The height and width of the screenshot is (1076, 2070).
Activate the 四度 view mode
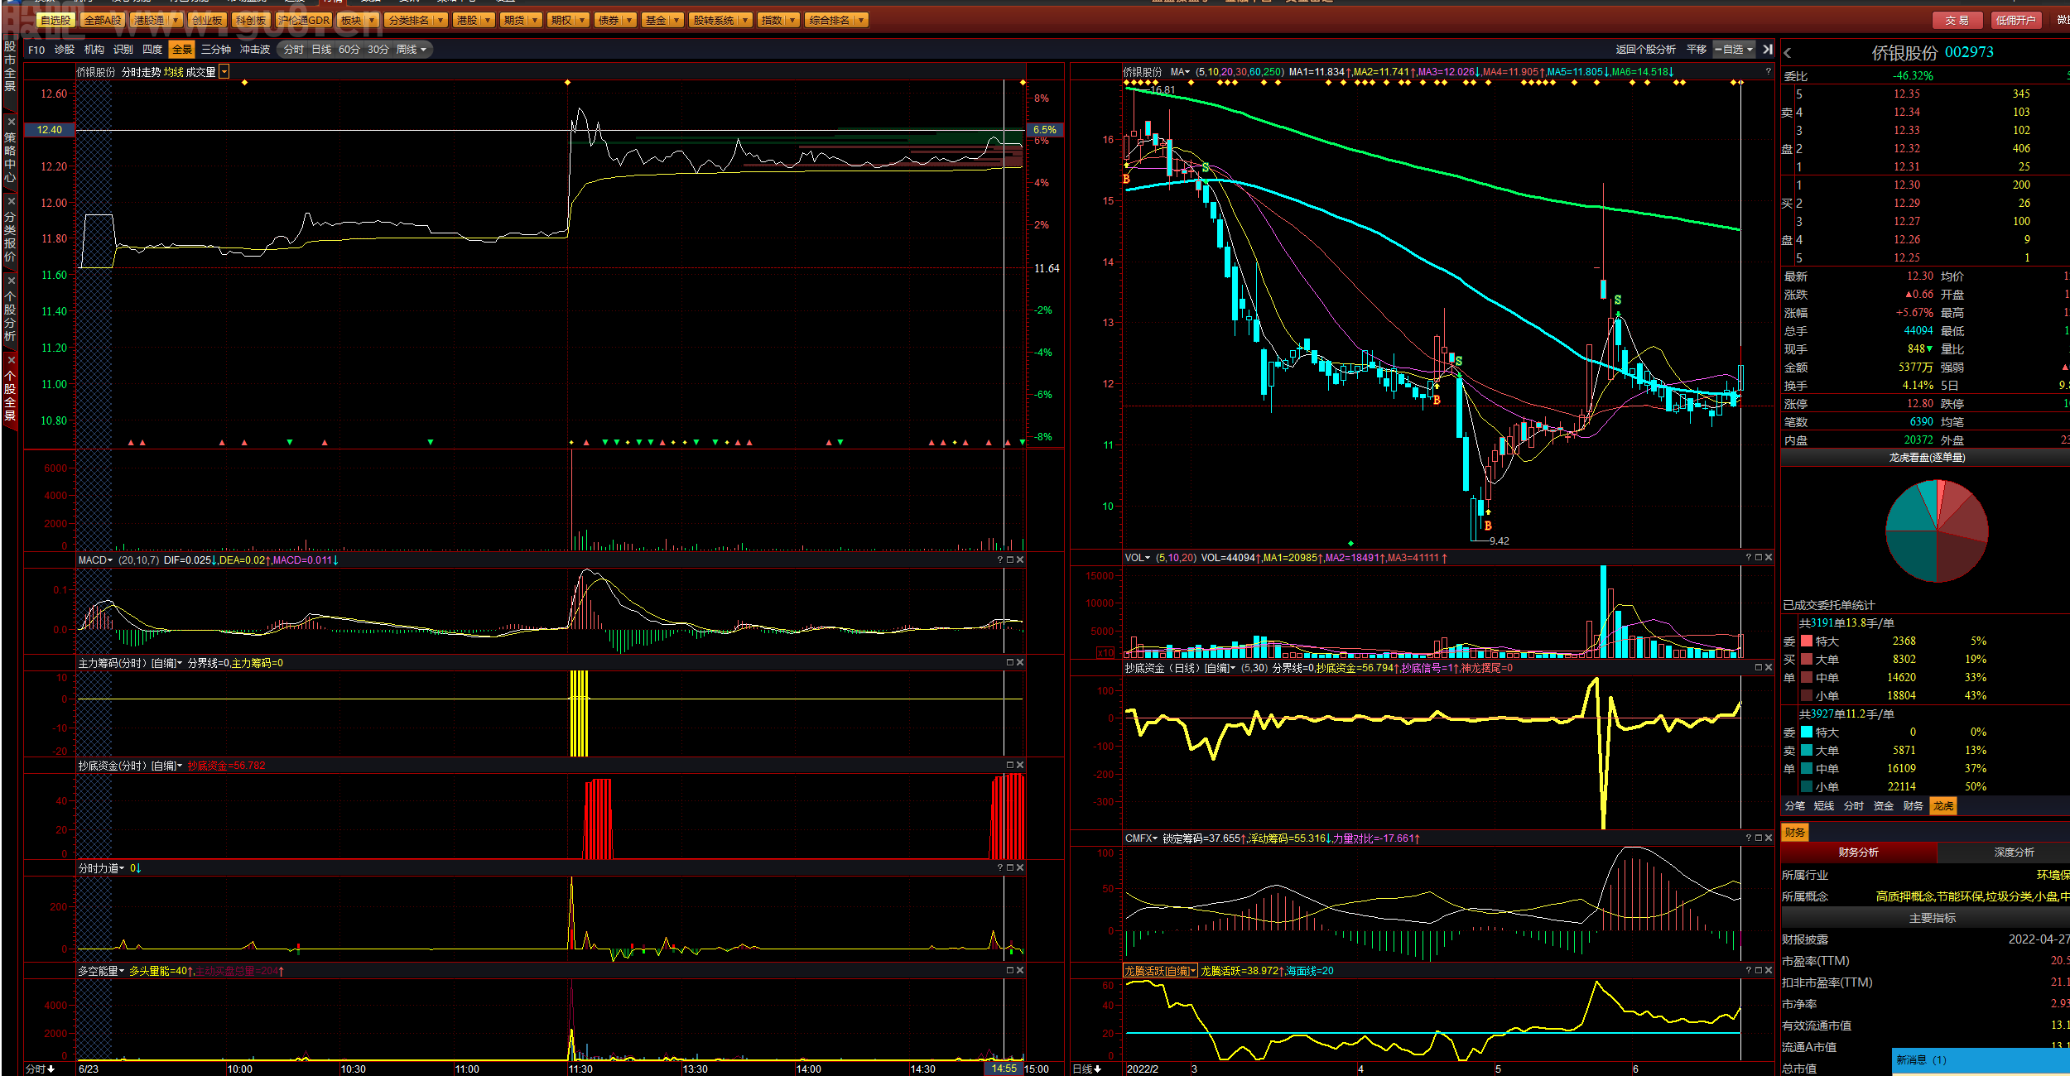(152, 50)
